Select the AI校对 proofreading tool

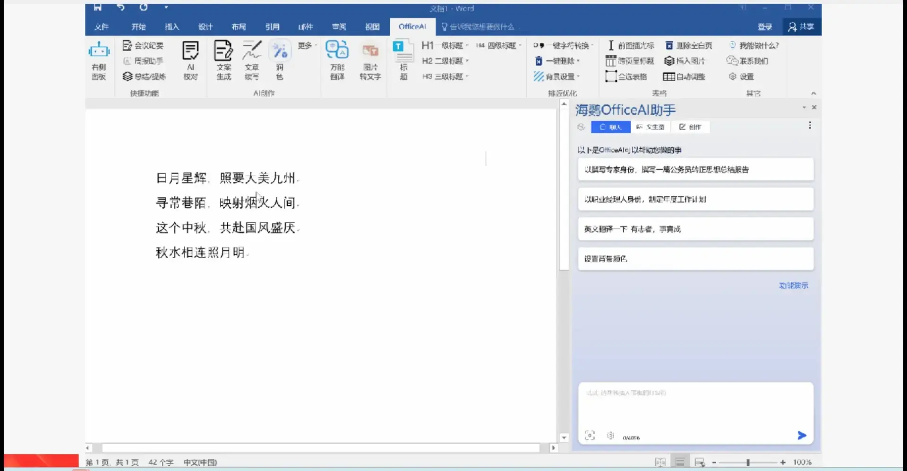[190, 60]
